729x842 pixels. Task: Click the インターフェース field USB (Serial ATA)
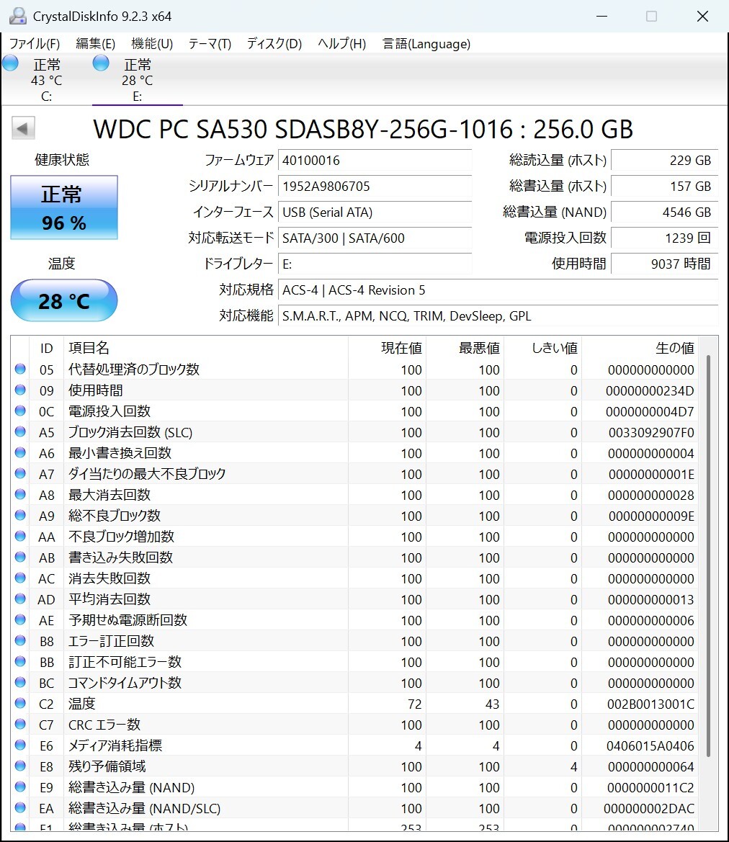tap(375, 212)
